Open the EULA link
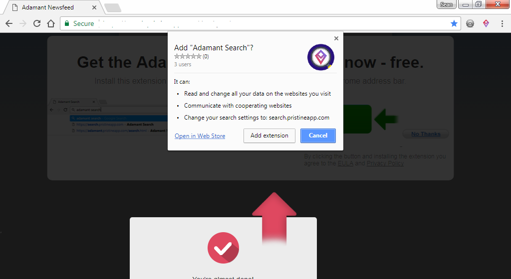 [345, 163]
